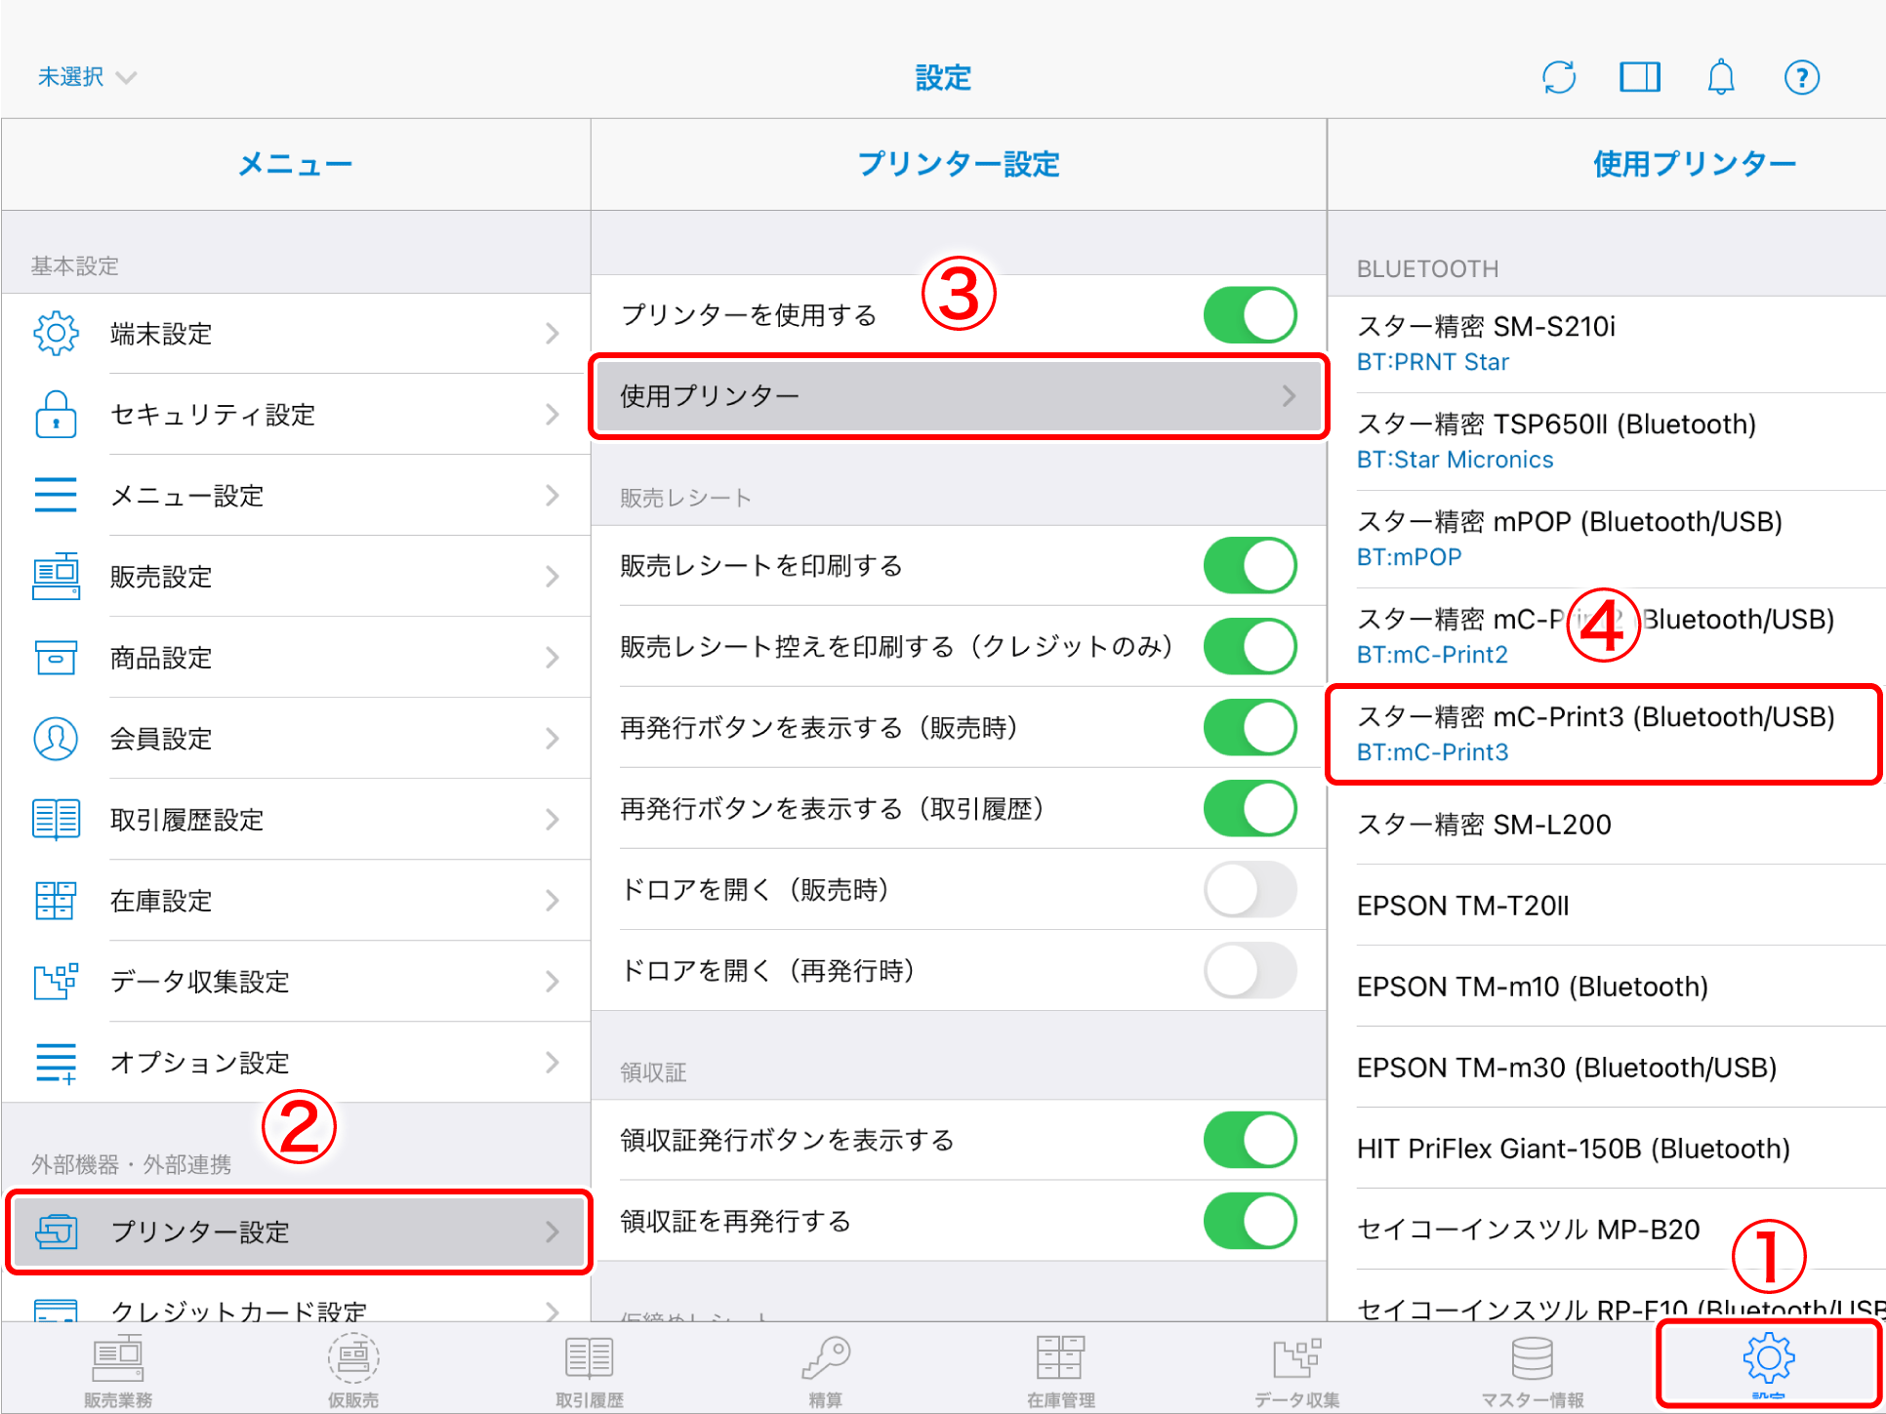The width and height of the screenshot is (1886, 1414).
Task: Open the help question mark icon
Action: pyautogui.click(x=1802, y=77)
